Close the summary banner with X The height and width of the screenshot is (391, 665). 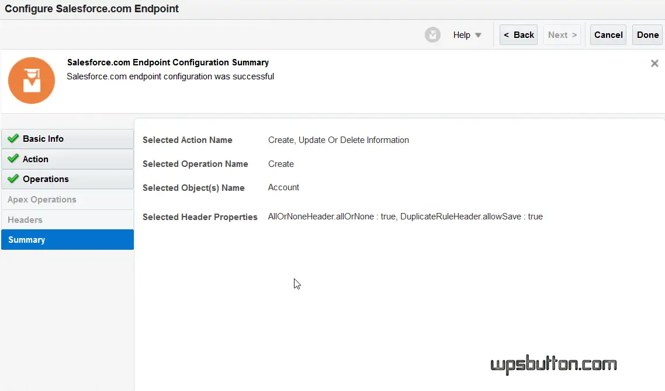pyautogui.click(x=654, y=64)
